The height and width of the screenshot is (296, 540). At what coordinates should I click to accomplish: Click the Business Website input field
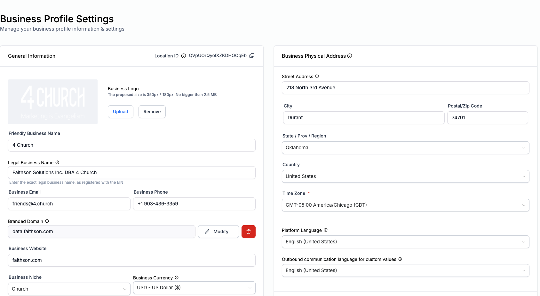(132, 260)
